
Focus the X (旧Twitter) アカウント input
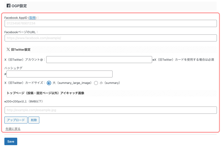99,59
